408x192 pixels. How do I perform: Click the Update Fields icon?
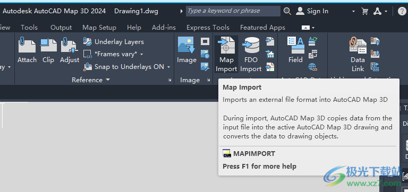pos(313,41)
